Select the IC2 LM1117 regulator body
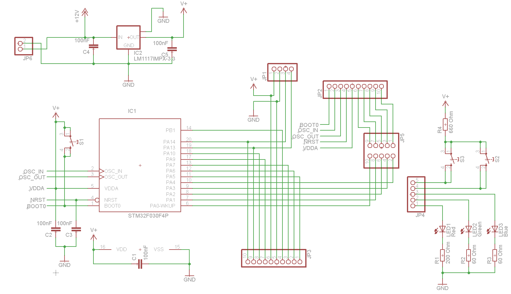The height and width of the screenshot is (294, 511). (x=128, y=37)
